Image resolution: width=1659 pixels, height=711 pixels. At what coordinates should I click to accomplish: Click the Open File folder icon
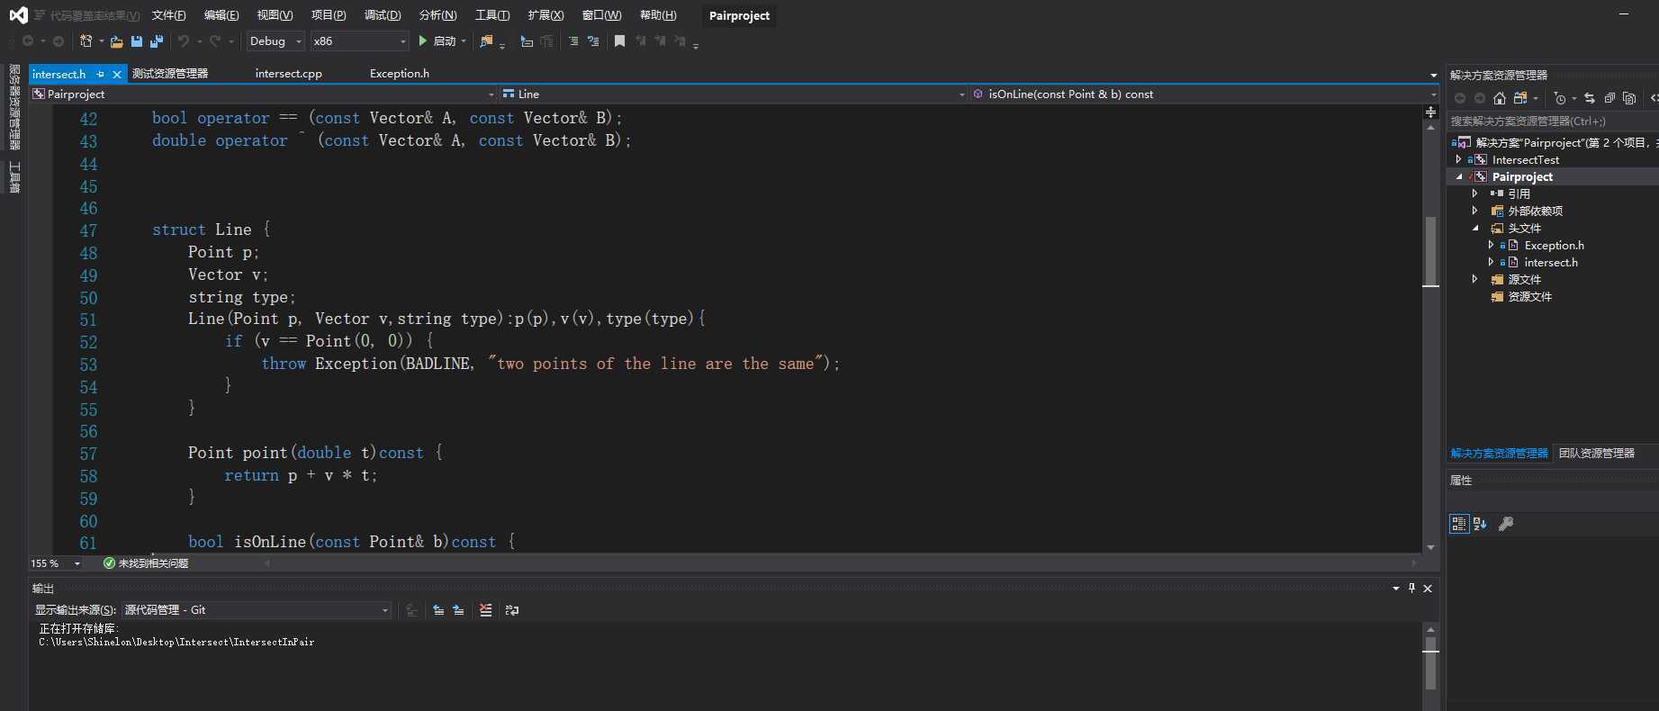[116, 41]
